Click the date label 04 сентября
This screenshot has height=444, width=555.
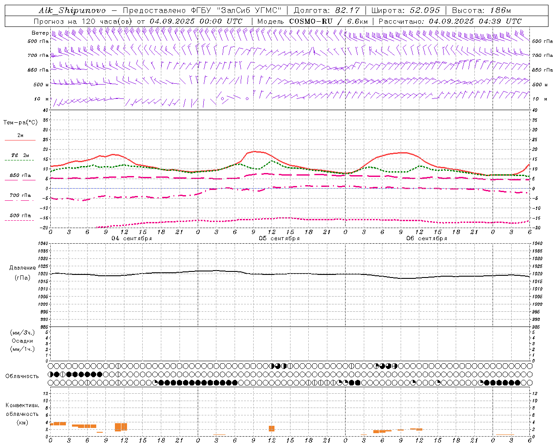click(x=132, y=238)
